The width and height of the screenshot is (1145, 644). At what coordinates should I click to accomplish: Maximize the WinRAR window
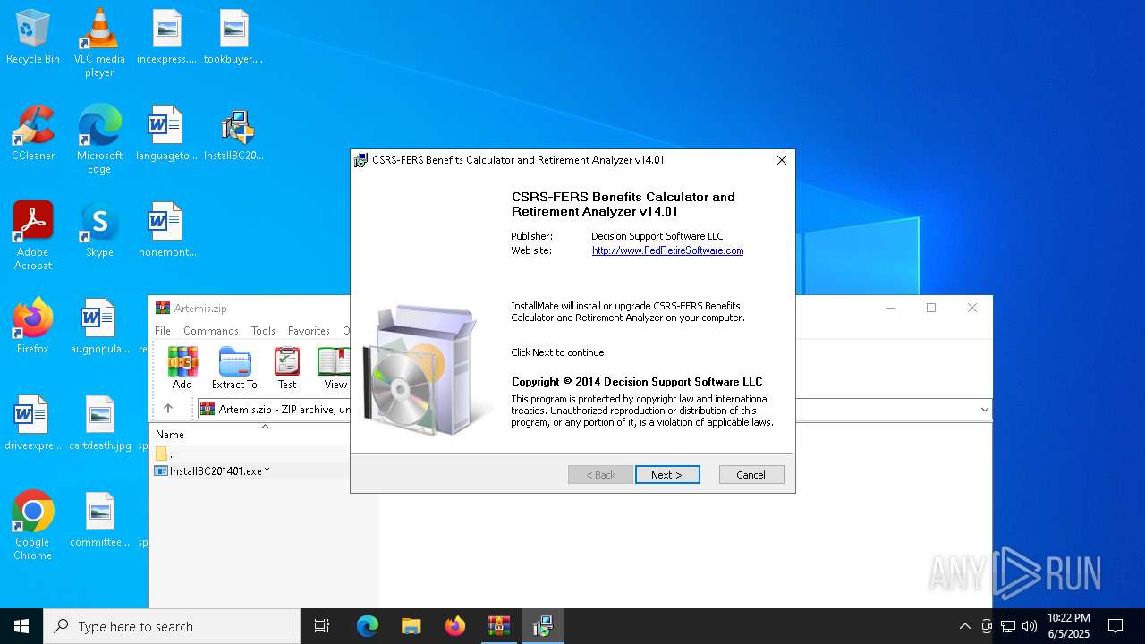[931, 308]
